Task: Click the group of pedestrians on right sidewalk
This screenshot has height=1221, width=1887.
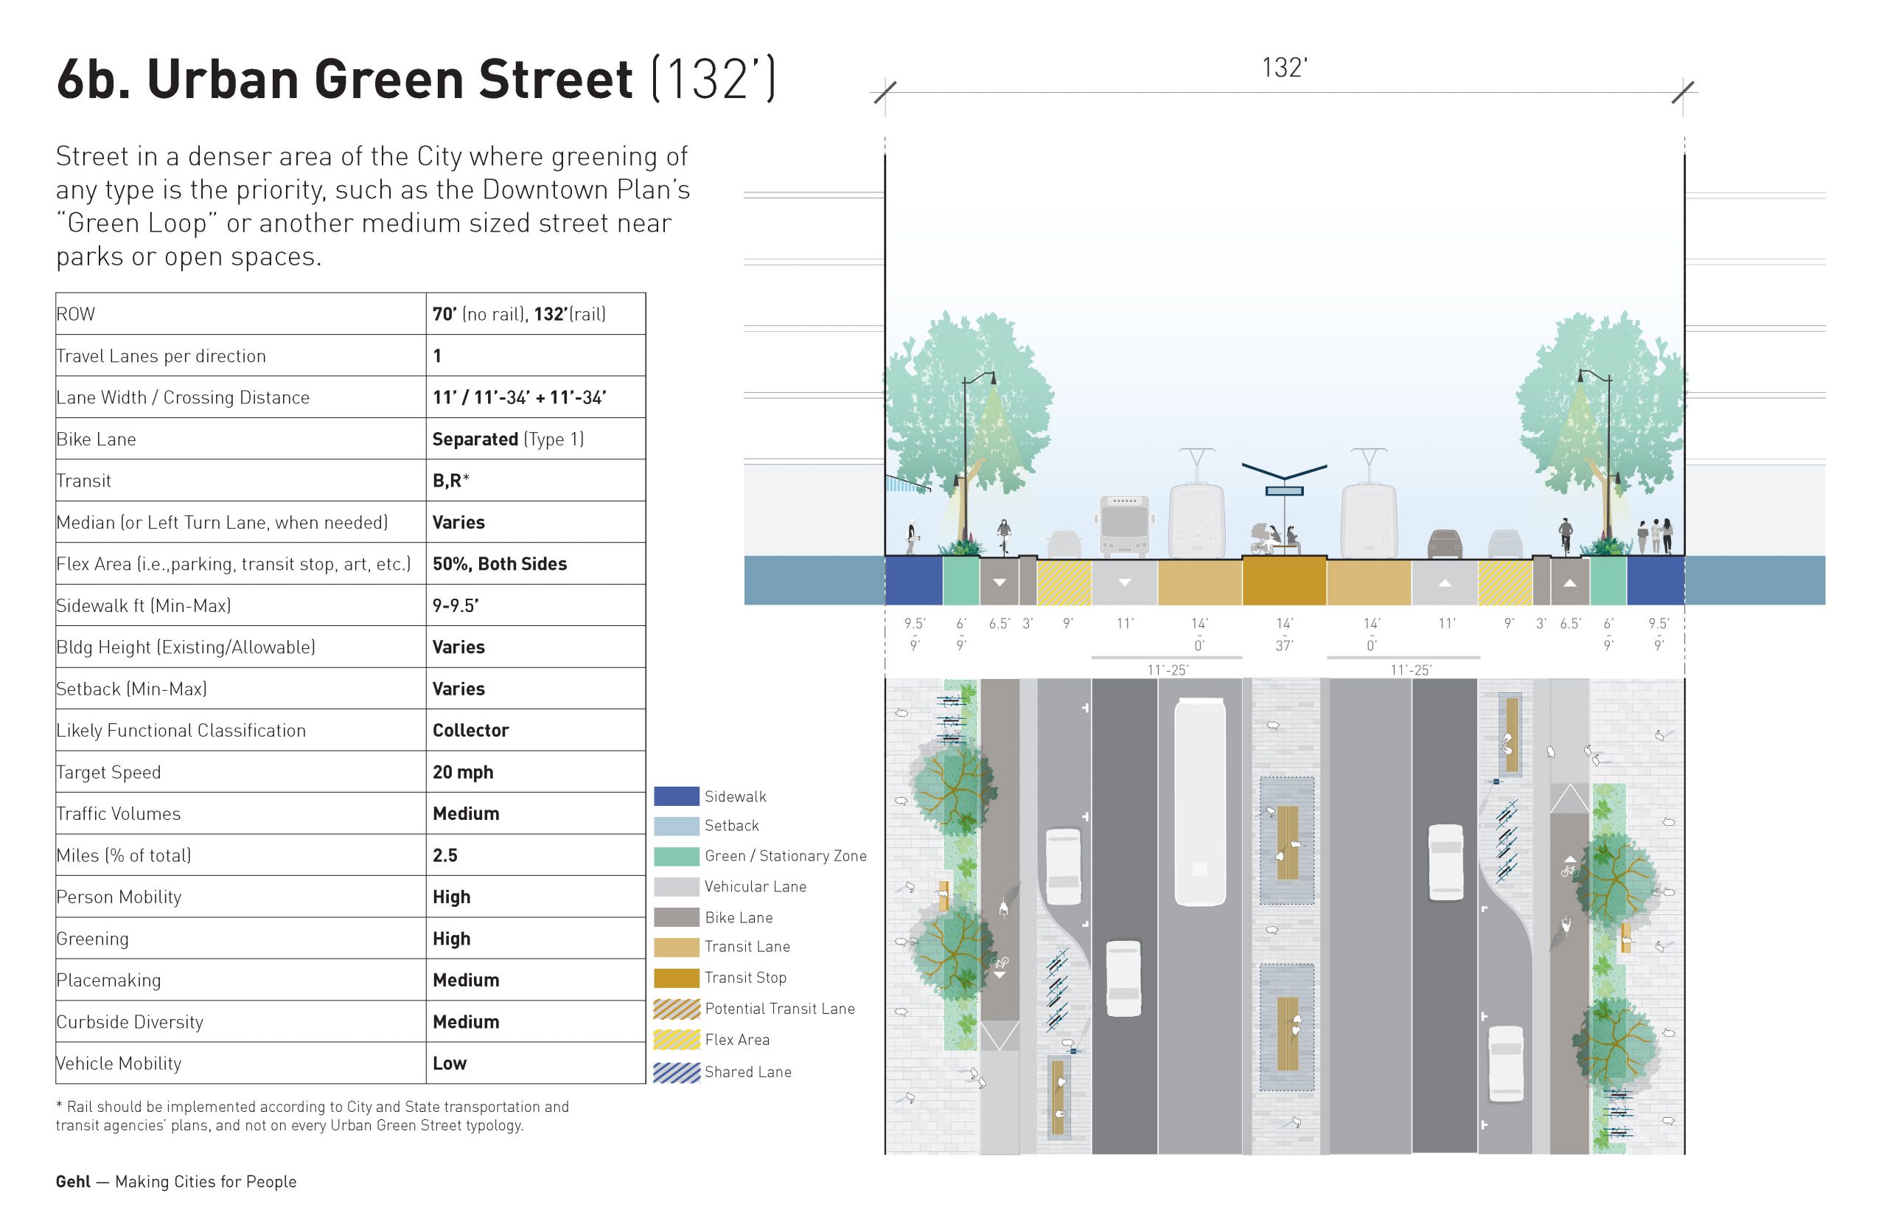Action: coord(1656,536)
